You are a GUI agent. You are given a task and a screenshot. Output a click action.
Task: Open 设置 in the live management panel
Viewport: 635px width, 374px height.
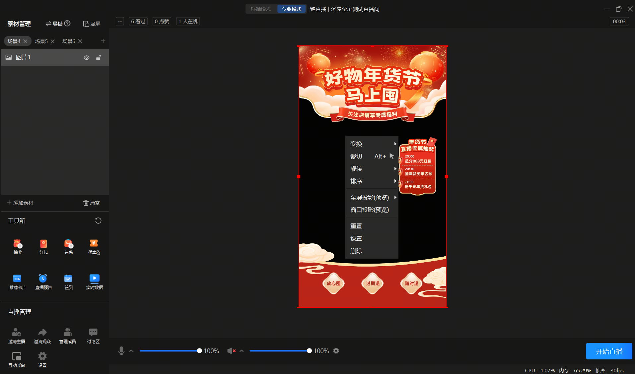[x=42, y=360]
